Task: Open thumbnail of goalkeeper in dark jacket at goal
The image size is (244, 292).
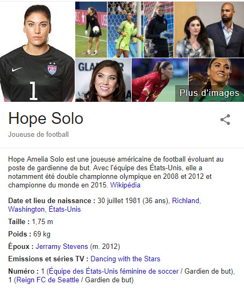Action: (x=159, y=30)
